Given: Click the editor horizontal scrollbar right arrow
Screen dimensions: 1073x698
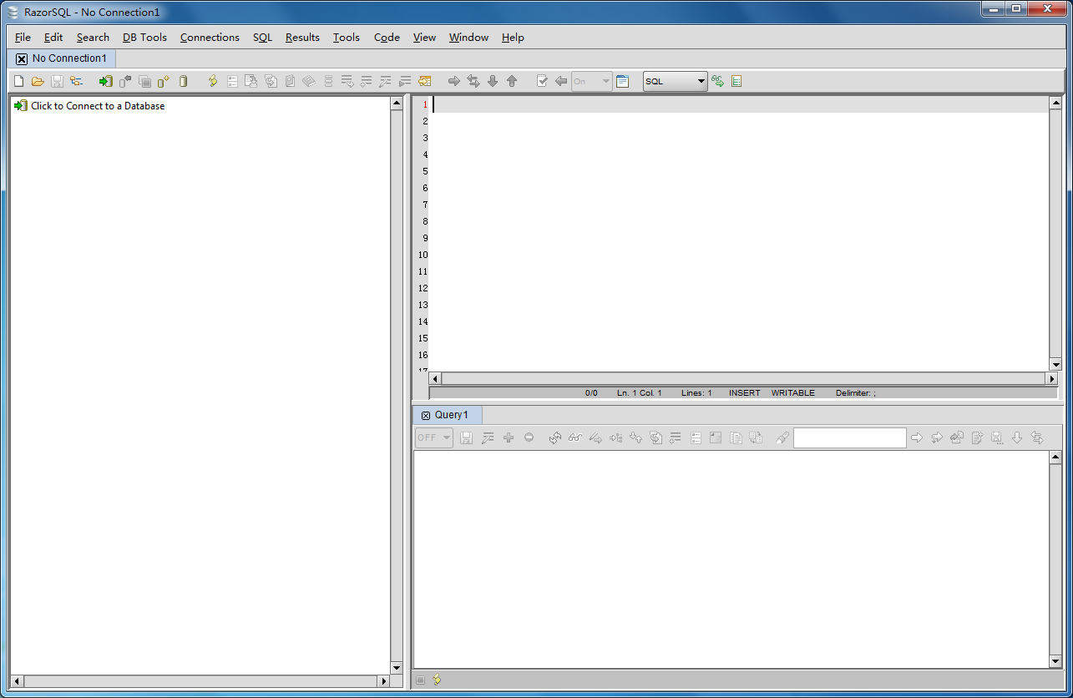Looking at the screenshot, I should [1052, 378].
